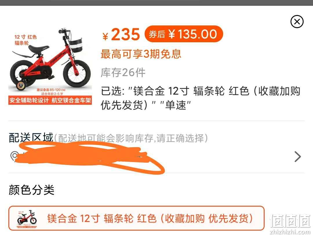Click the 已选 selected options summary
The image size is (313, 237).
201,98
